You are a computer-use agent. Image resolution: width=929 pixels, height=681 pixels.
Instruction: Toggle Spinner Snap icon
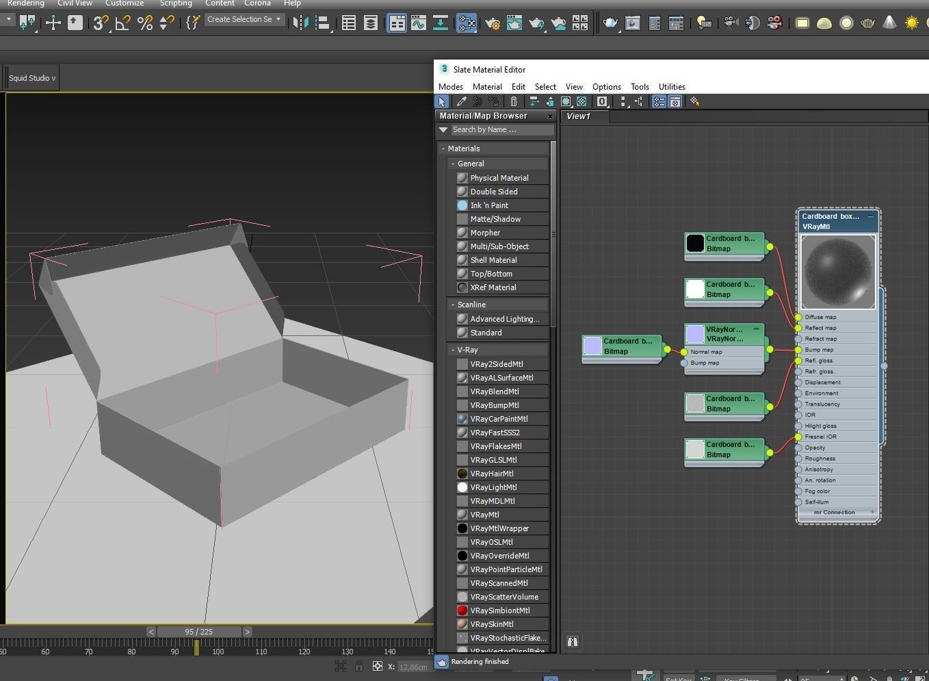coord(166,23)
